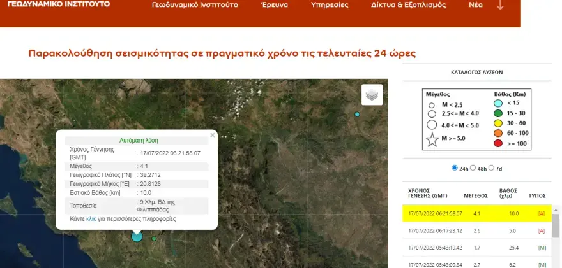Click the cyan marker at the map's upper right
The width and height of the screenshot is (562, 268).
pos(357,115)
